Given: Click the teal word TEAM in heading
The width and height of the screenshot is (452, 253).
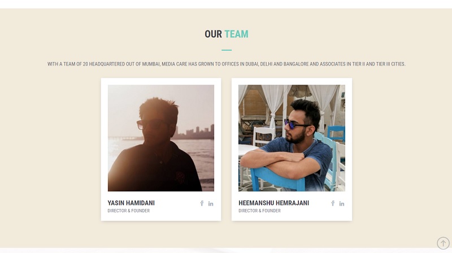Looking at the screenshot, I should pos(236,34).
